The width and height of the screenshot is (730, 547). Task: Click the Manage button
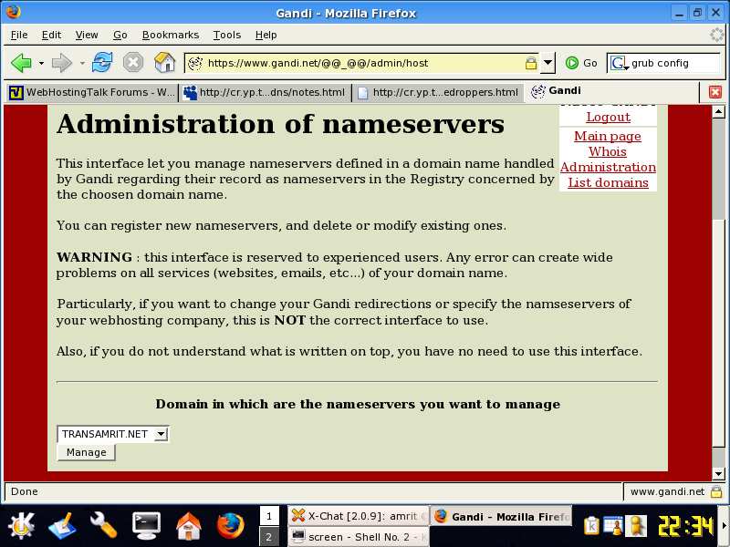click(x=86, y=452)
